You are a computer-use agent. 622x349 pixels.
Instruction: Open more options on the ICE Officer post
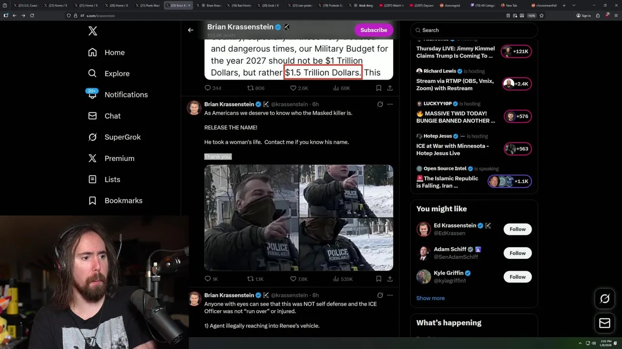[390, 295]
